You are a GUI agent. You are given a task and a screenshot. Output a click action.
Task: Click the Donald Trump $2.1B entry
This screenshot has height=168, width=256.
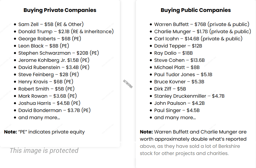(x=66, y=32)
